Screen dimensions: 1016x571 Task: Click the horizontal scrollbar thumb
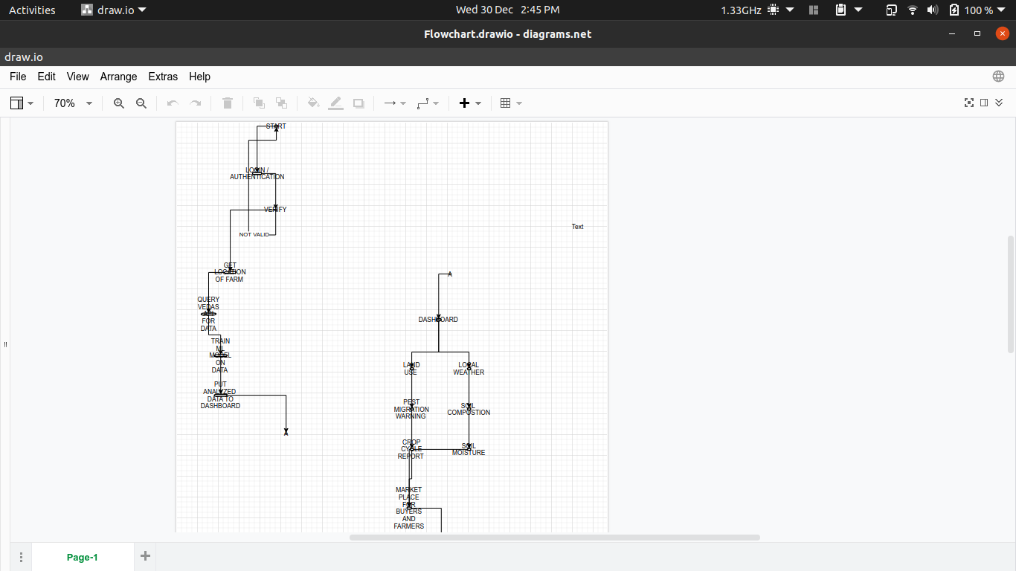click(555, 537)
